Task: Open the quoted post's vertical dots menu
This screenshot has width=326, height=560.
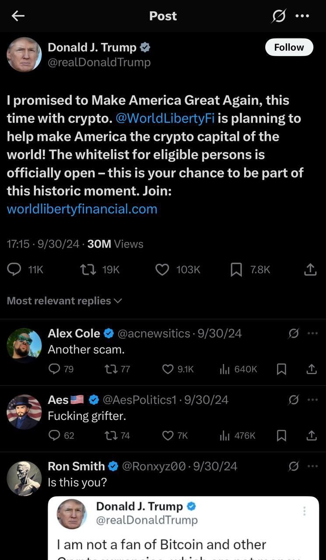Action: [304, 511]
